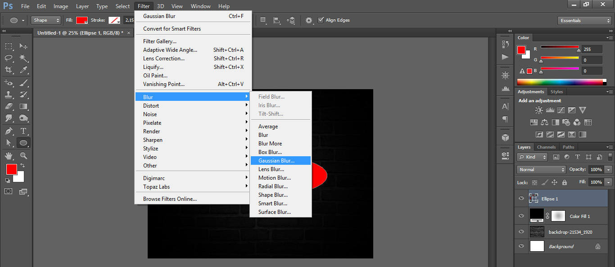The width and height of the screenshot is (615, 267).
Task: Select the Crop tool
Action: pos(9,70)
